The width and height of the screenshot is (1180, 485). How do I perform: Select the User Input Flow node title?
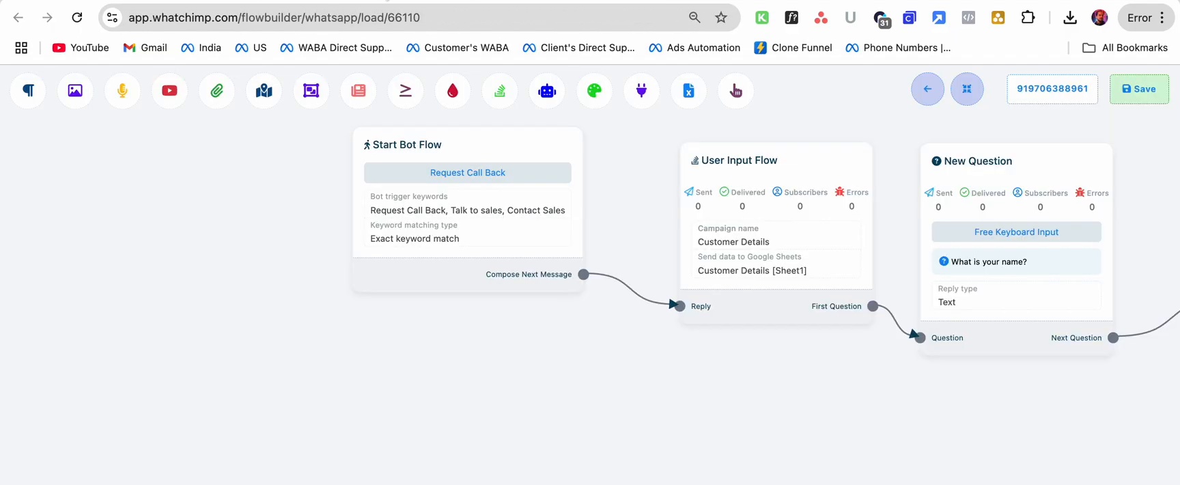(x=739, y=161)
